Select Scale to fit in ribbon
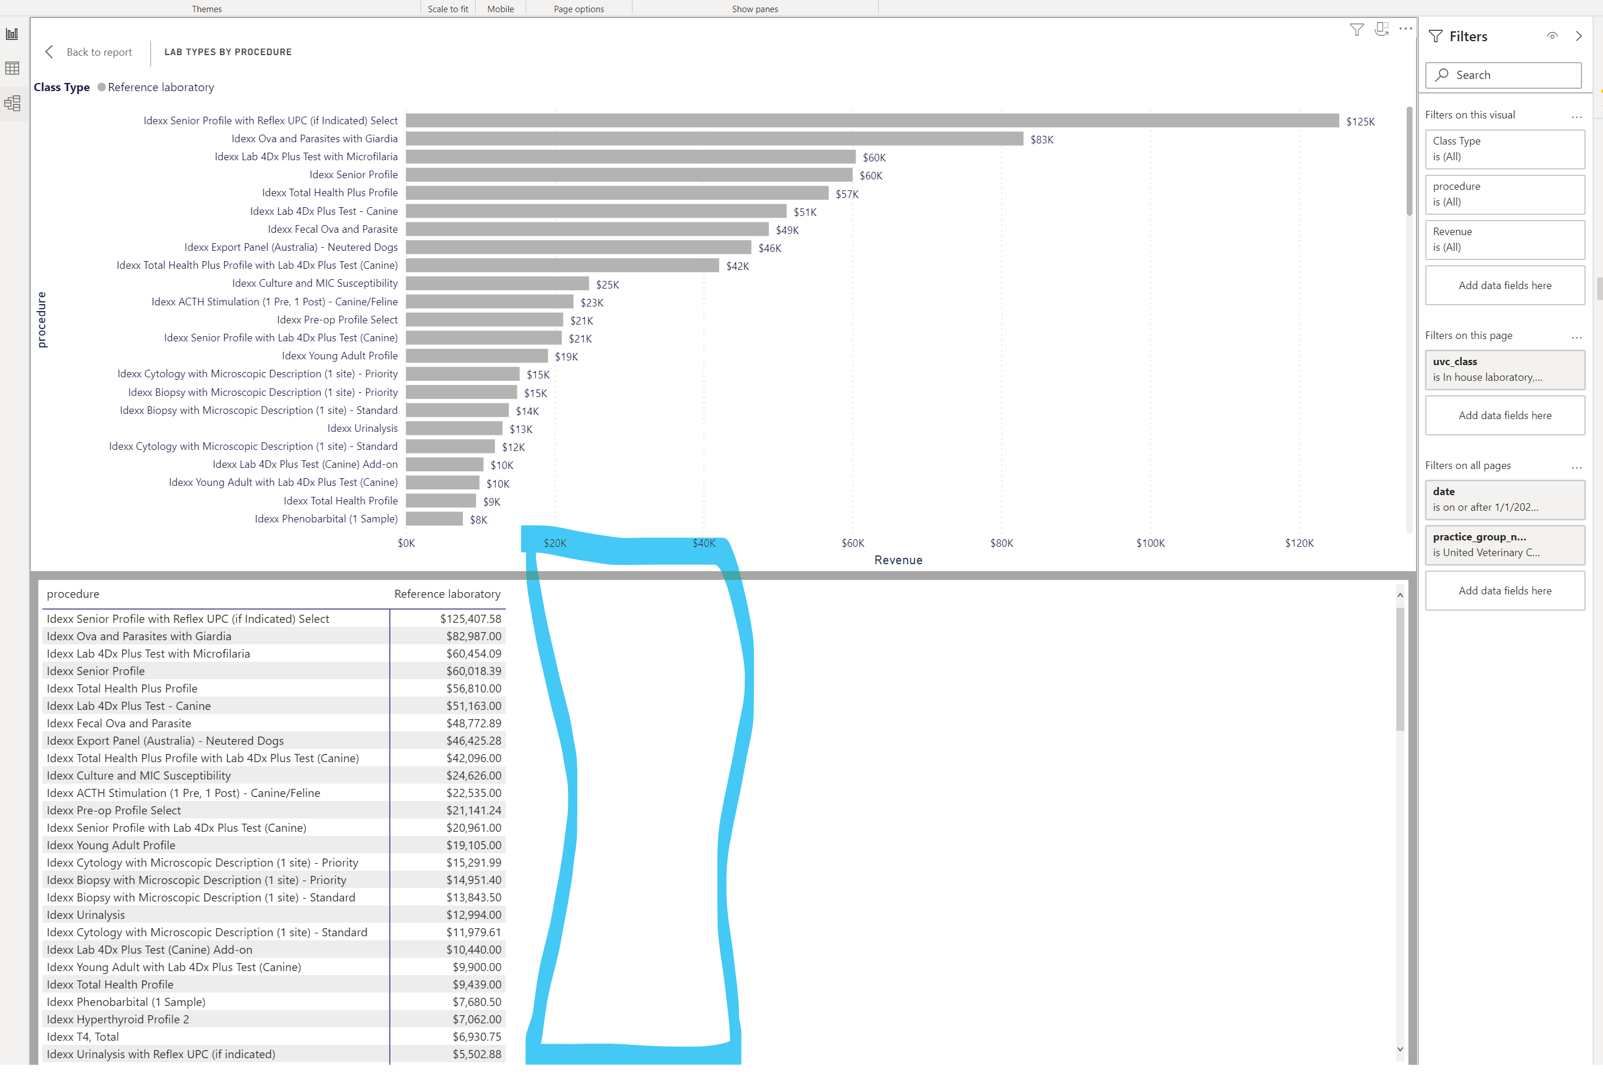The image size is (1603, 1075). tap(448, 9)
